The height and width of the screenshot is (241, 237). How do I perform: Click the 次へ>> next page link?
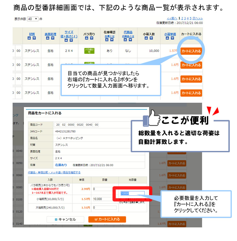pyautogui.click(x=198, y=18)
